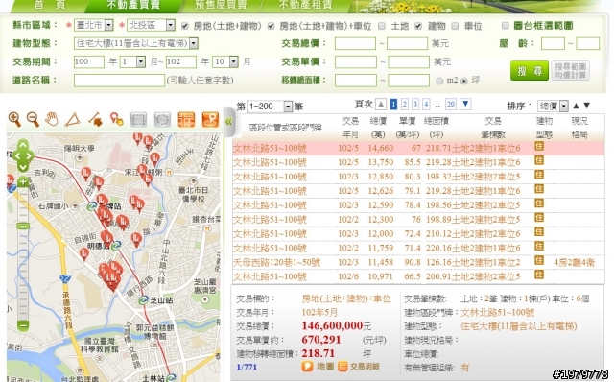Image resolution: width=614 pixels, height=382 pixels.
Task: Go to results page 3
Action: coord(415,105)
